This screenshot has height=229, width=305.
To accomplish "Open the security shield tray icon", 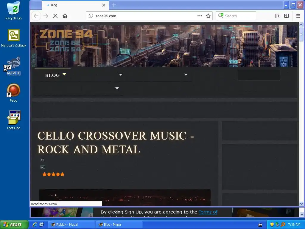I will pyautogui.click(x=272, y=225).
